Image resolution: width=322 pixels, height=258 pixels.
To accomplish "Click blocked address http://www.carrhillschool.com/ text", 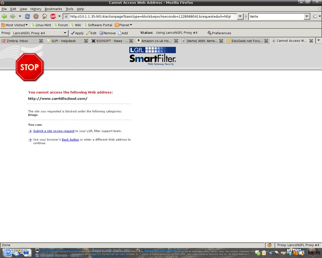I will [58, 99].
